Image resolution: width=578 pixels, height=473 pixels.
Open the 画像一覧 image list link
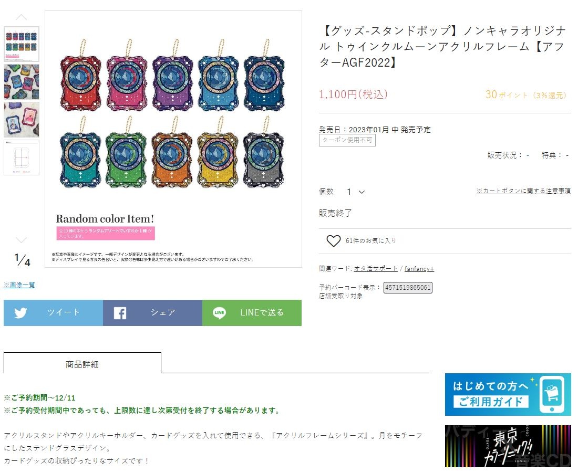point(19,285)
